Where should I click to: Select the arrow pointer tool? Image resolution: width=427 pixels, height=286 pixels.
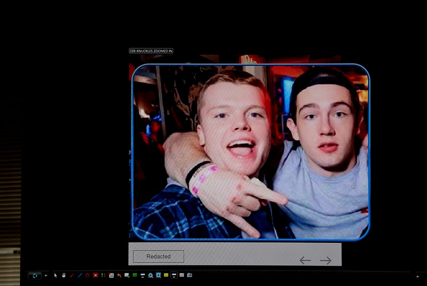[x=56, y=275]
